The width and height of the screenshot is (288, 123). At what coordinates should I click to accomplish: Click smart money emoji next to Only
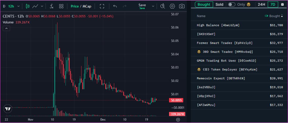pyautogui.click(x=249, y=4)
